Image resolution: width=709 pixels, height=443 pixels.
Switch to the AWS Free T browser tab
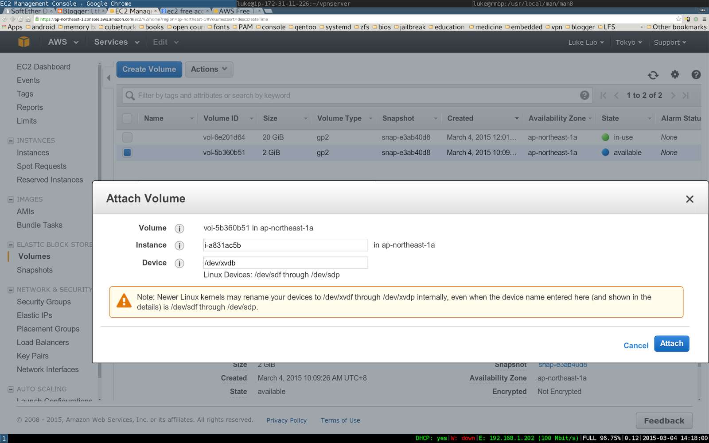coord(237,11)
